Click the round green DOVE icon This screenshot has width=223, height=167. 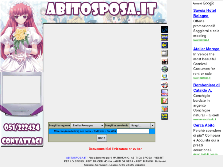coord(164,69)
